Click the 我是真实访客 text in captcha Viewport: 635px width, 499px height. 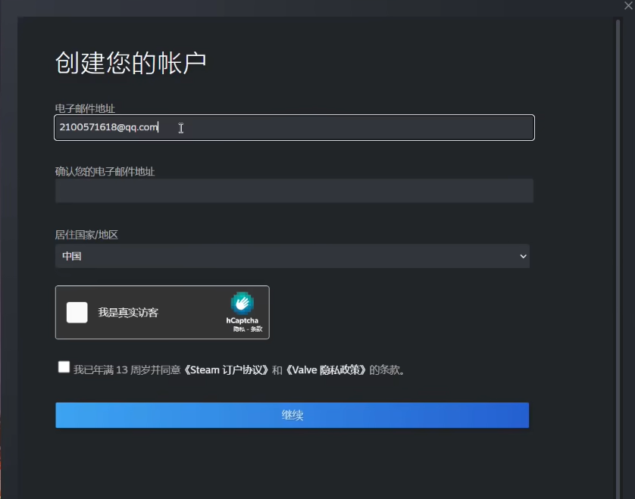(128, 313)
